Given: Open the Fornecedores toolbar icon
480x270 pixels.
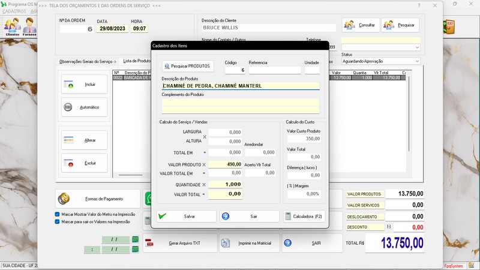Looking at the screenshot, I should 30,27.
